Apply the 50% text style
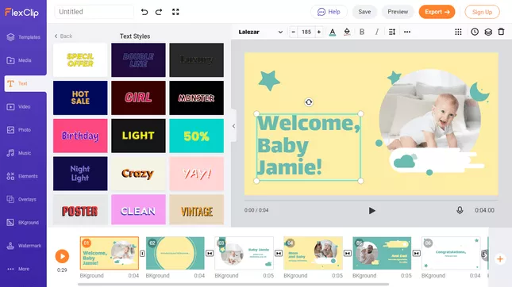 pos(197,136)
